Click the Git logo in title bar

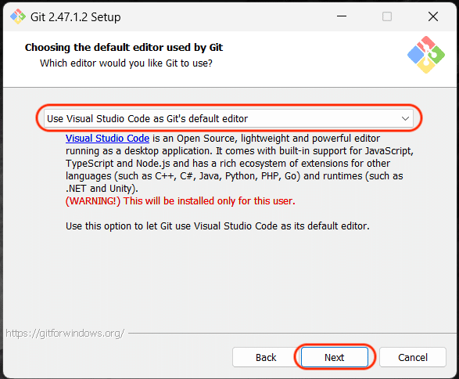17,16
